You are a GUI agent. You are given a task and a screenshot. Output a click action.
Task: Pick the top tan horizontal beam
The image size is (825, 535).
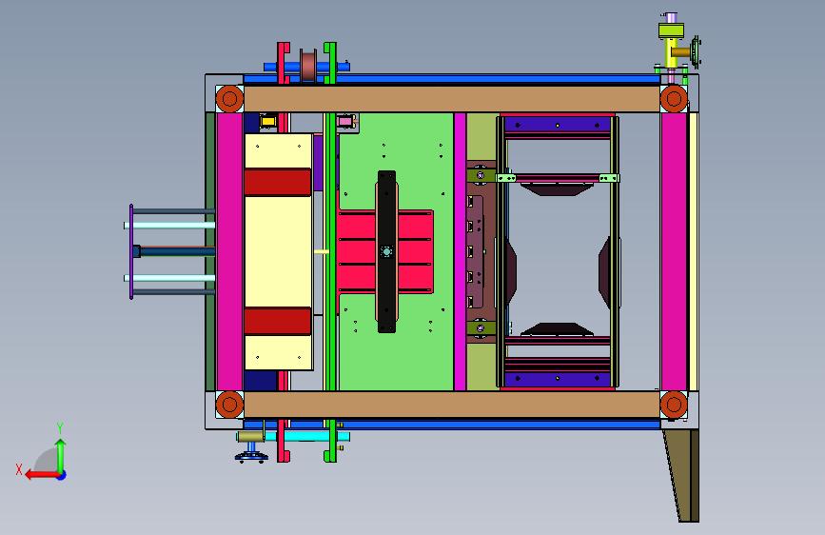click(452, 99)
